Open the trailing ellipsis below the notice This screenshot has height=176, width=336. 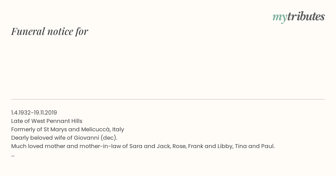click(x=13, y=155)
